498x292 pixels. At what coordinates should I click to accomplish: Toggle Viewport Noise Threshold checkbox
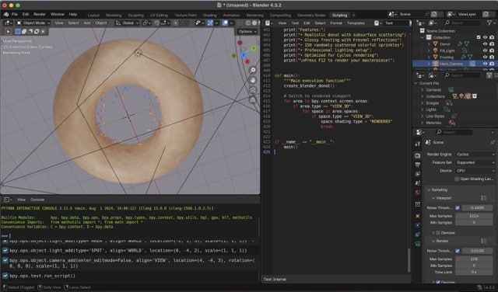click(458, 207)
